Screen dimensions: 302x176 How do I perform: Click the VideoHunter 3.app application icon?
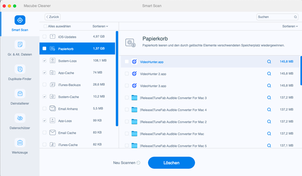pos(134,86)
